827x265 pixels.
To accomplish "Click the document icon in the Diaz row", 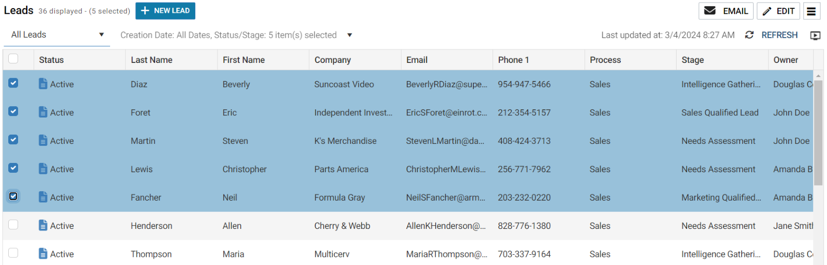I will pos(43,84).
